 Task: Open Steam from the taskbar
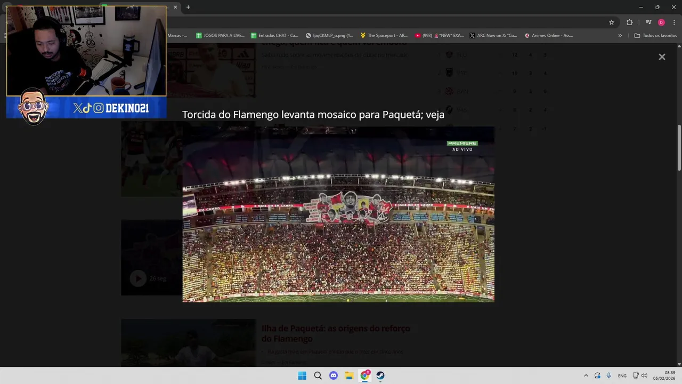[x=380, y=375]
